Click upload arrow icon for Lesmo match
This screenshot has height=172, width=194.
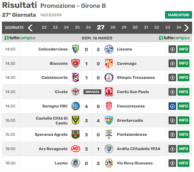(x=172, y=163)
